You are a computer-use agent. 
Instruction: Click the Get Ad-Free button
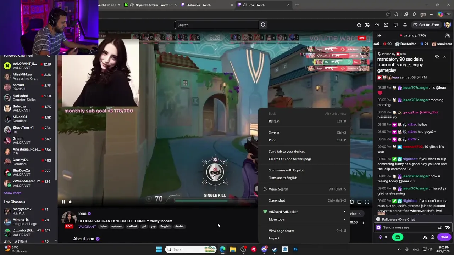pos(426,25)
